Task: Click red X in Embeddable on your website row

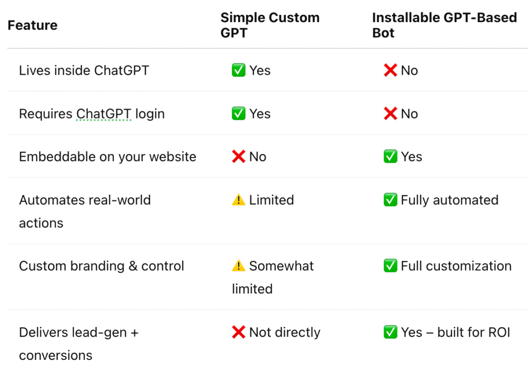Action: tap(238, 157)
